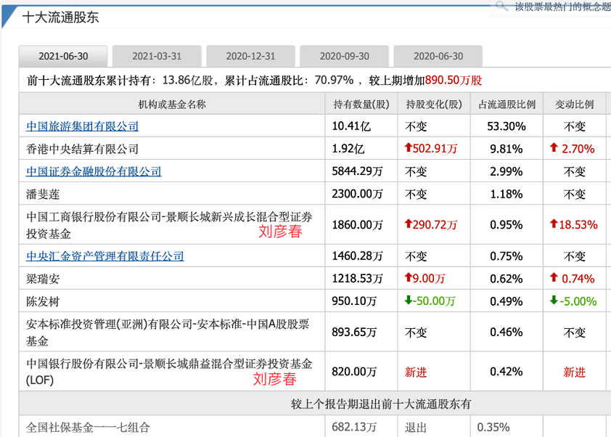Open 中央汇金资产管理有限责任公司 link
Screen dimensions: 611x437
tap(104, 256)
